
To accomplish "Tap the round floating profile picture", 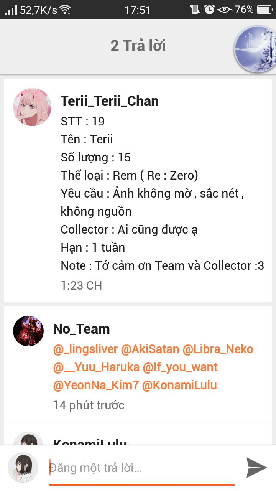I will [255, 49].
